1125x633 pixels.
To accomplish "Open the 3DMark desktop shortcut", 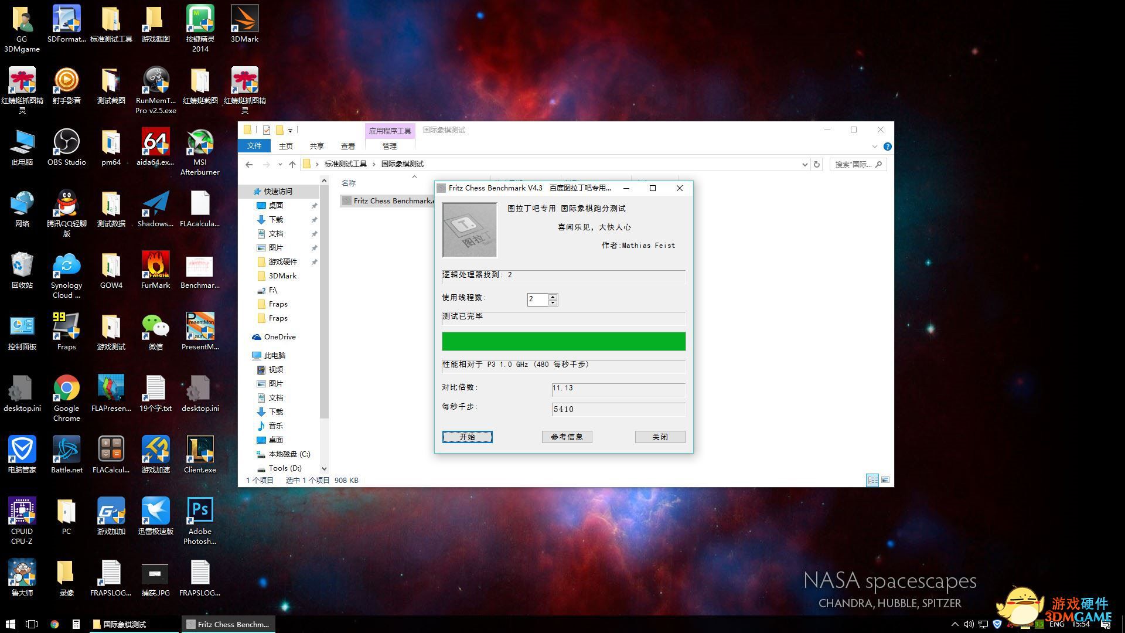I will pos(244,23).
